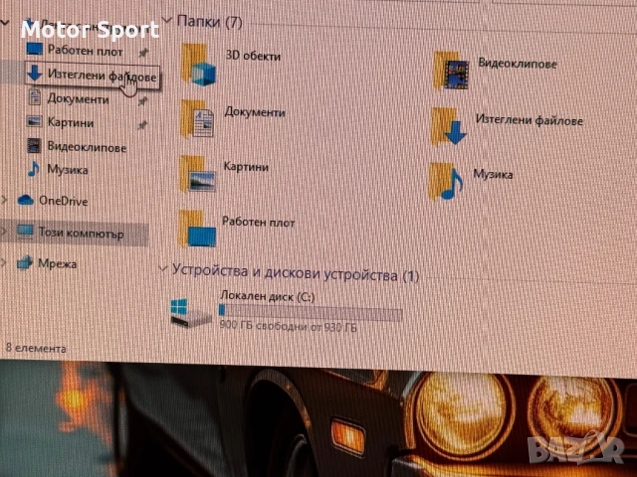Open the Документи folder icon in main pane
637x477 pixels.
click(197, 118)
